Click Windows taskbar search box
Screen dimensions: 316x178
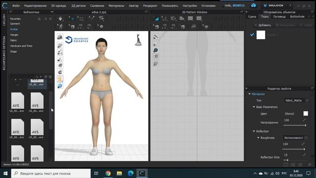pos(51,174)
